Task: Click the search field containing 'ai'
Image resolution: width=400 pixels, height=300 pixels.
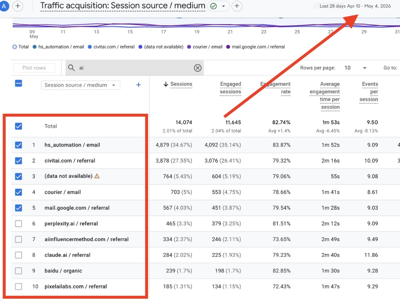Action: (x=134, y=68)
